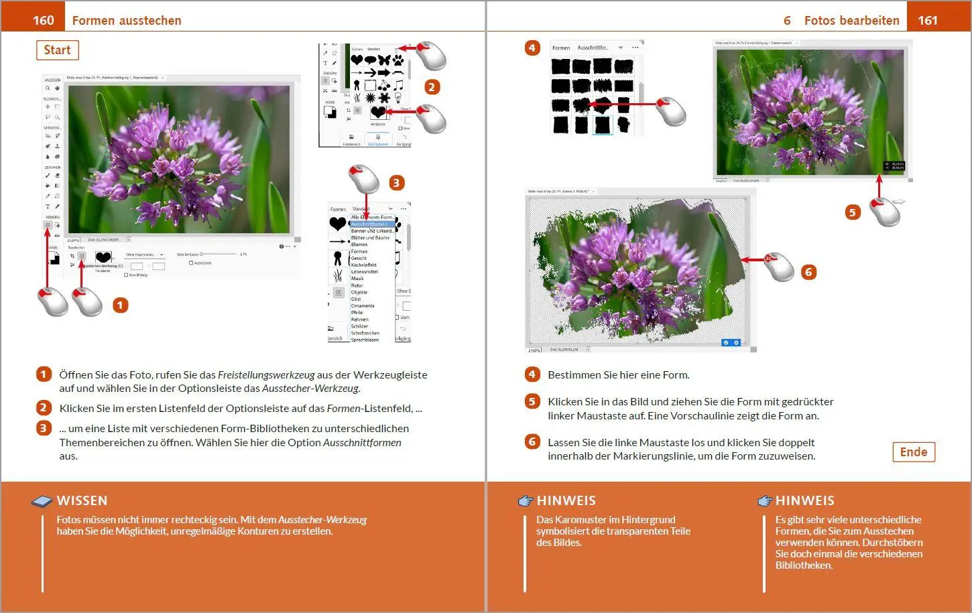
Task: Select the Text (T) tool
Action: [x=48, y=206]
